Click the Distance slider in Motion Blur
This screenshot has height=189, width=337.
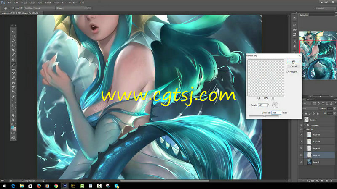pos(264,116)
